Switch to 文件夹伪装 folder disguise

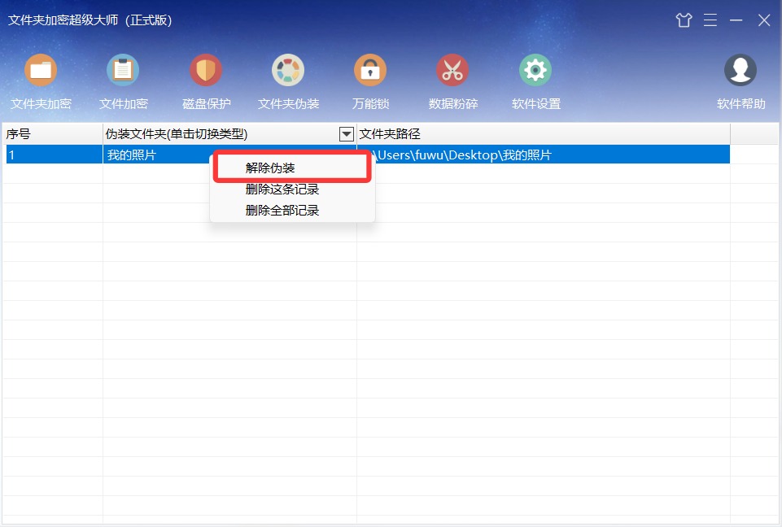tap(288, 81)
